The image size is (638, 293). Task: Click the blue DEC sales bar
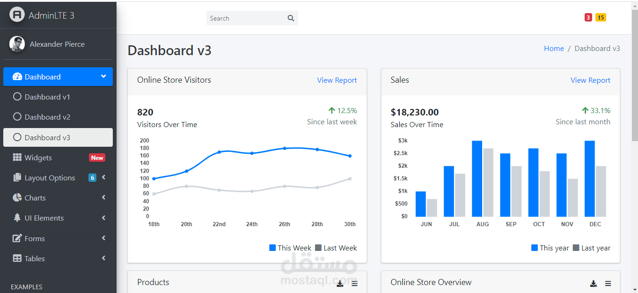(x=590, y=179)
